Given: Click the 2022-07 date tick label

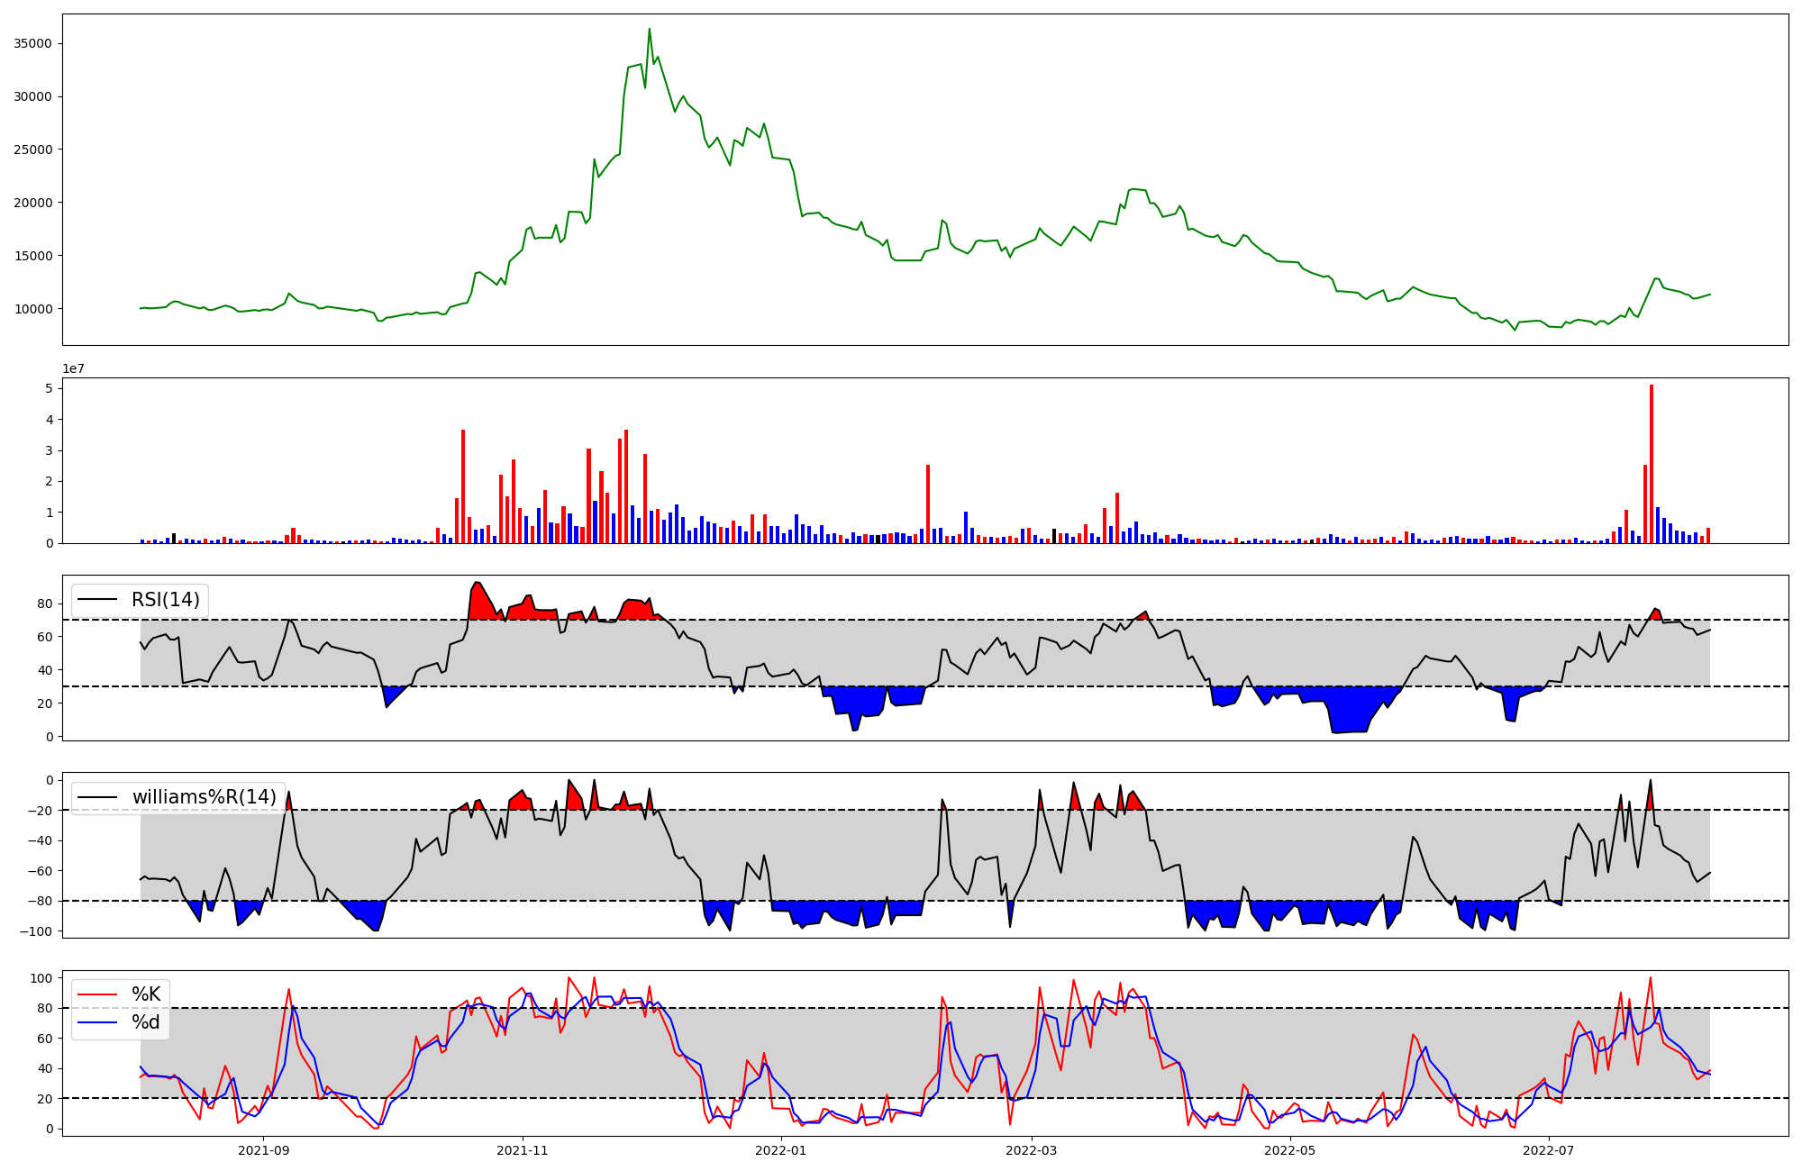Looking at the screenshot, I should click(1548, 1150).
